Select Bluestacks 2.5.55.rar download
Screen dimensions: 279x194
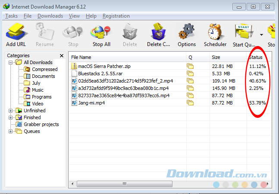100,74
